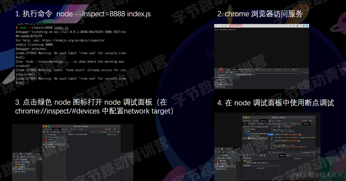Image resolution: width=346 pixels, height=181 pixels.
Task: Click step into icon in step 4 debugger
Action: coord(250,156)
